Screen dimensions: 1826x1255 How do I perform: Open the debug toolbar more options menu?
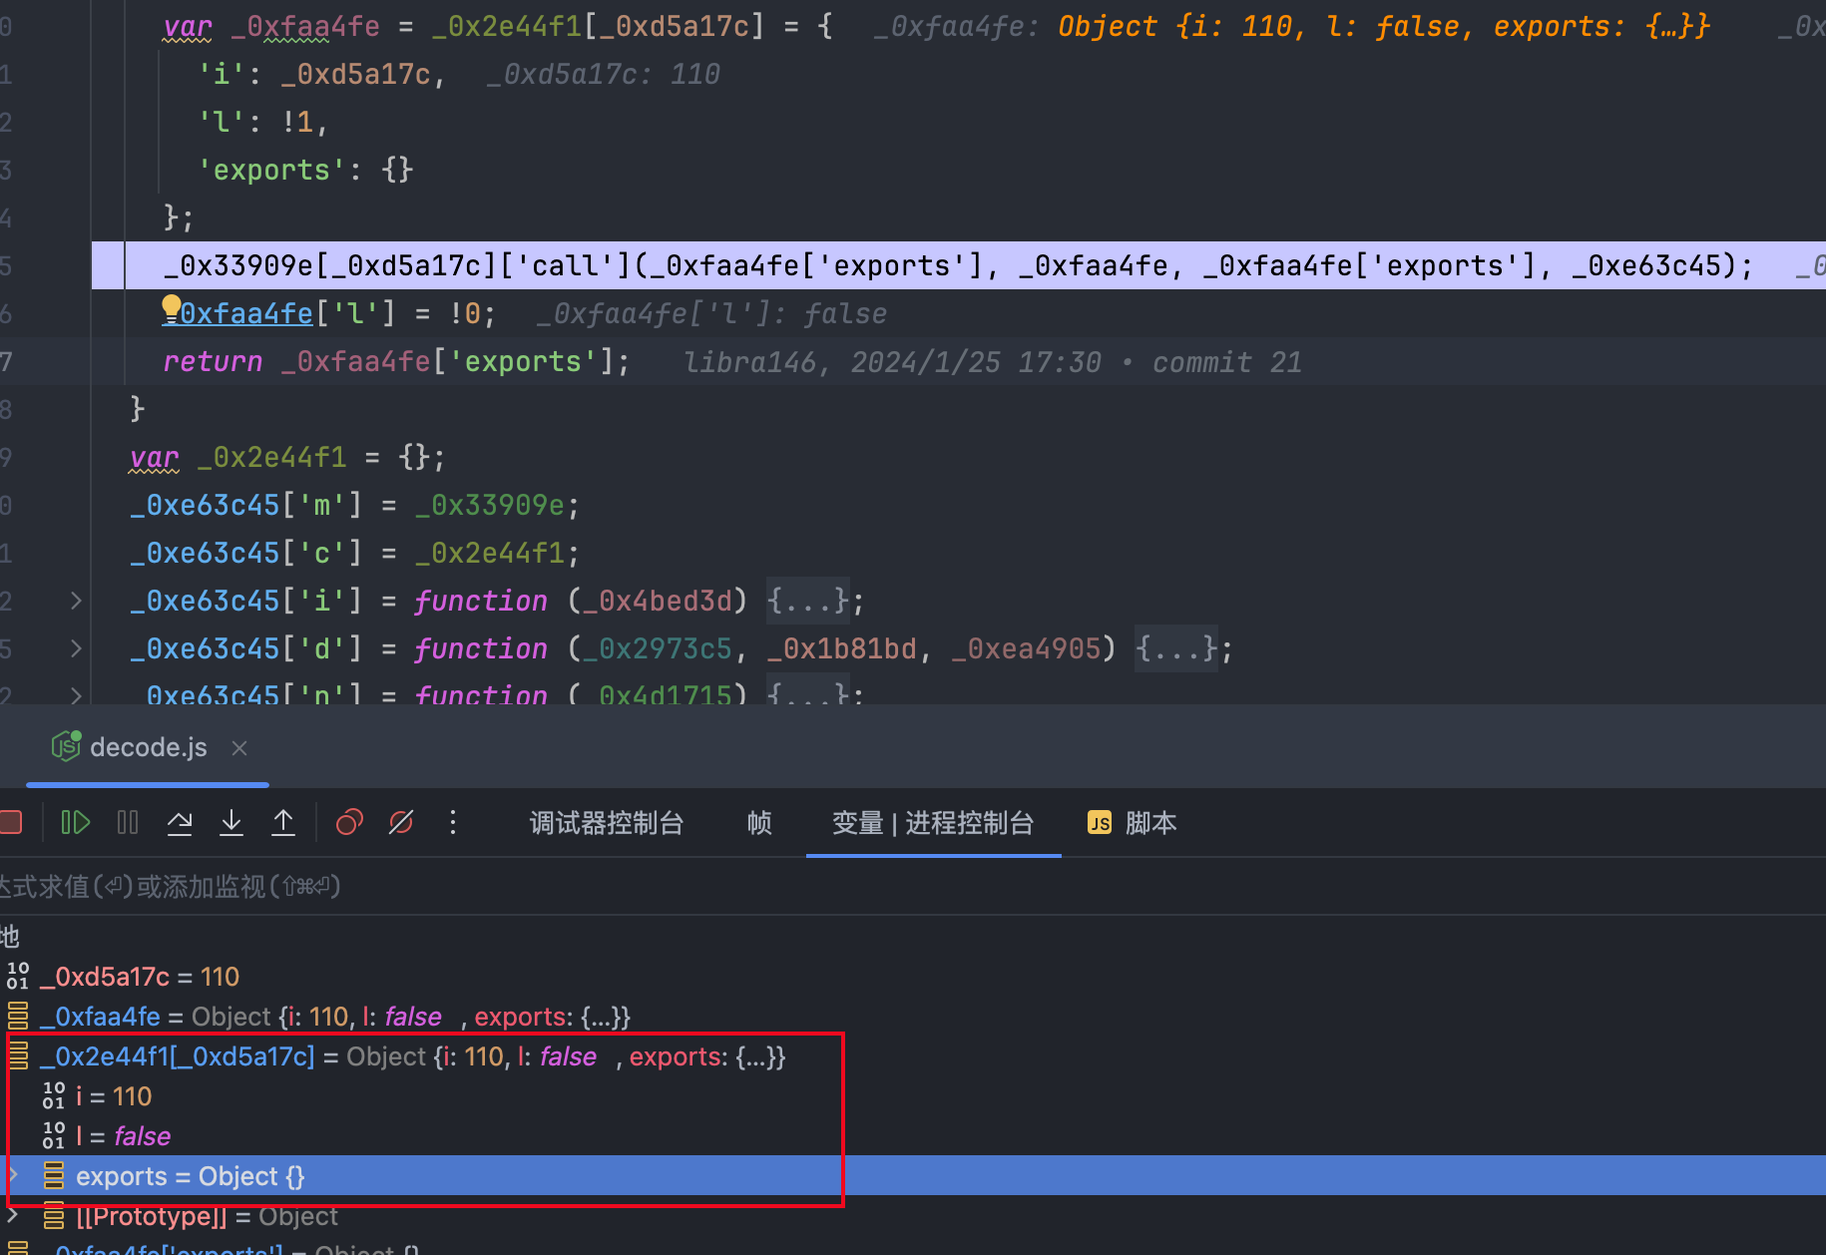pos(453,823)
